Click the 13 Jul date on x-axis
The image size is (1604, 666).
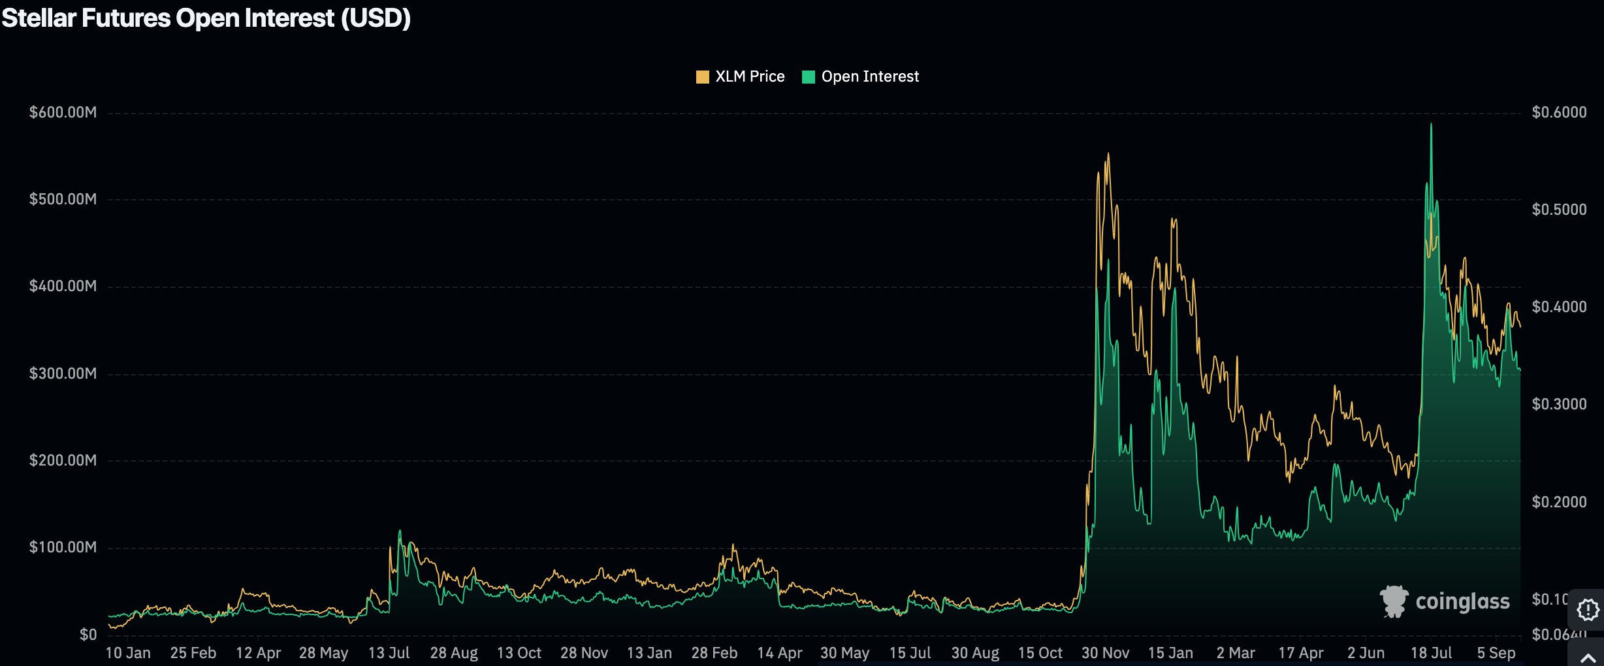tap(389, 653)
